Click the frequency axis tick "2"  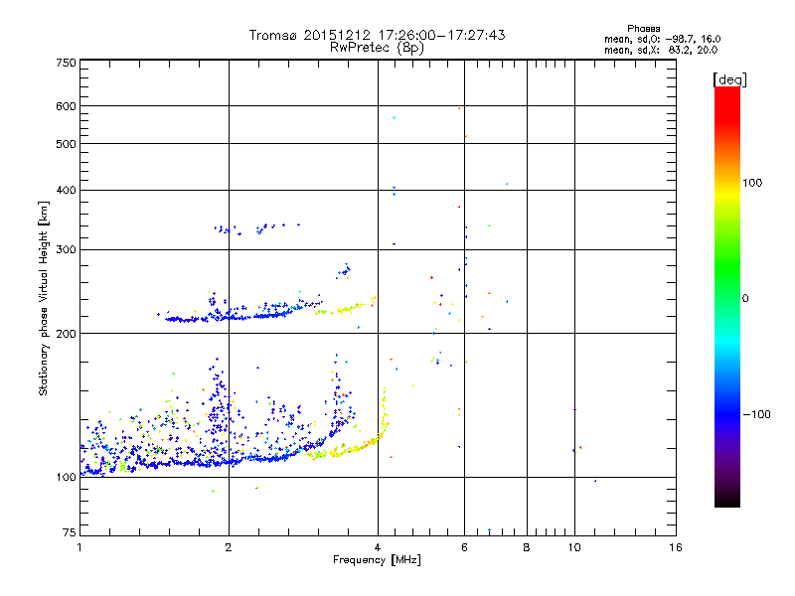[229, 547]
